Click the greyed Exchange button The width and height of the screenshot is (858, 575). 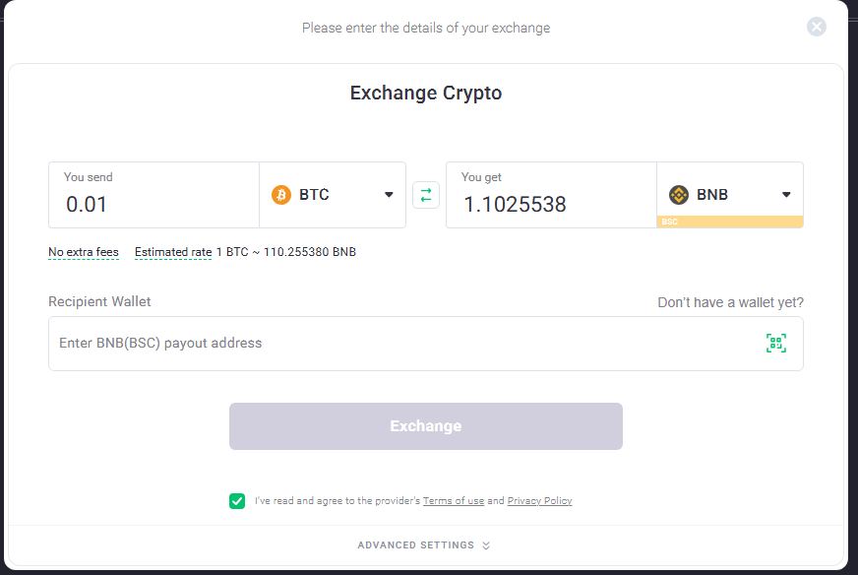click(426, 426)
